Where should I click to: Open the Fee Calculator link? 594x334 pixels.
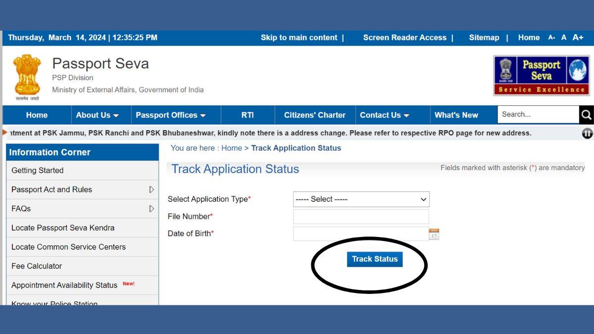tap(82, 266)
